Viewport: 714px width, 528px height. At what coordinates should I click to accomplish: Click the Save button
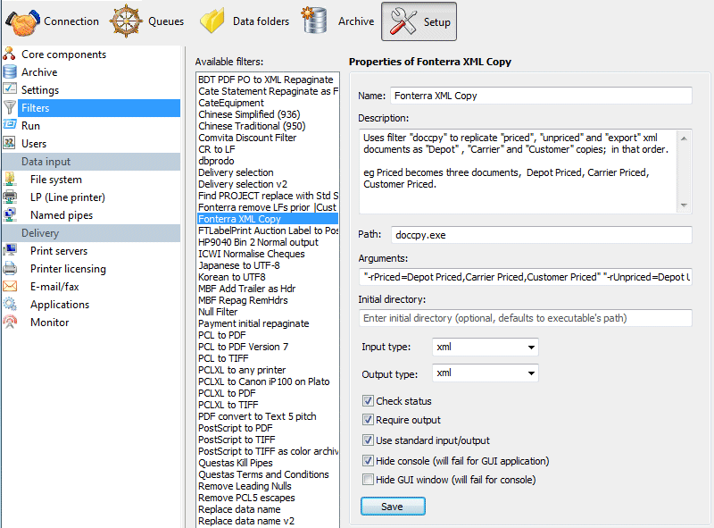[x=393, y=507]
